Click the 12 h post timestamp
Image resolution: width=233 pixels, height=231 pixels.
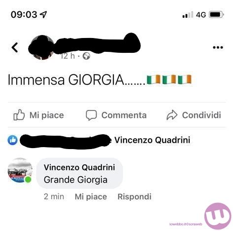pyautogui.click(x=67, y=56)
